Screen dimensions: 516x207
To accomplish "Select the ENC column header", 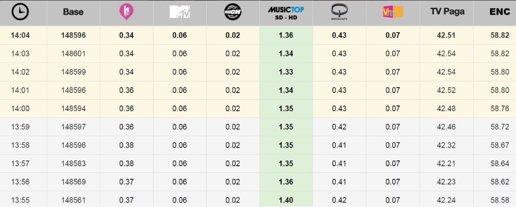I will pyautogui.click(x=500, y=12).
